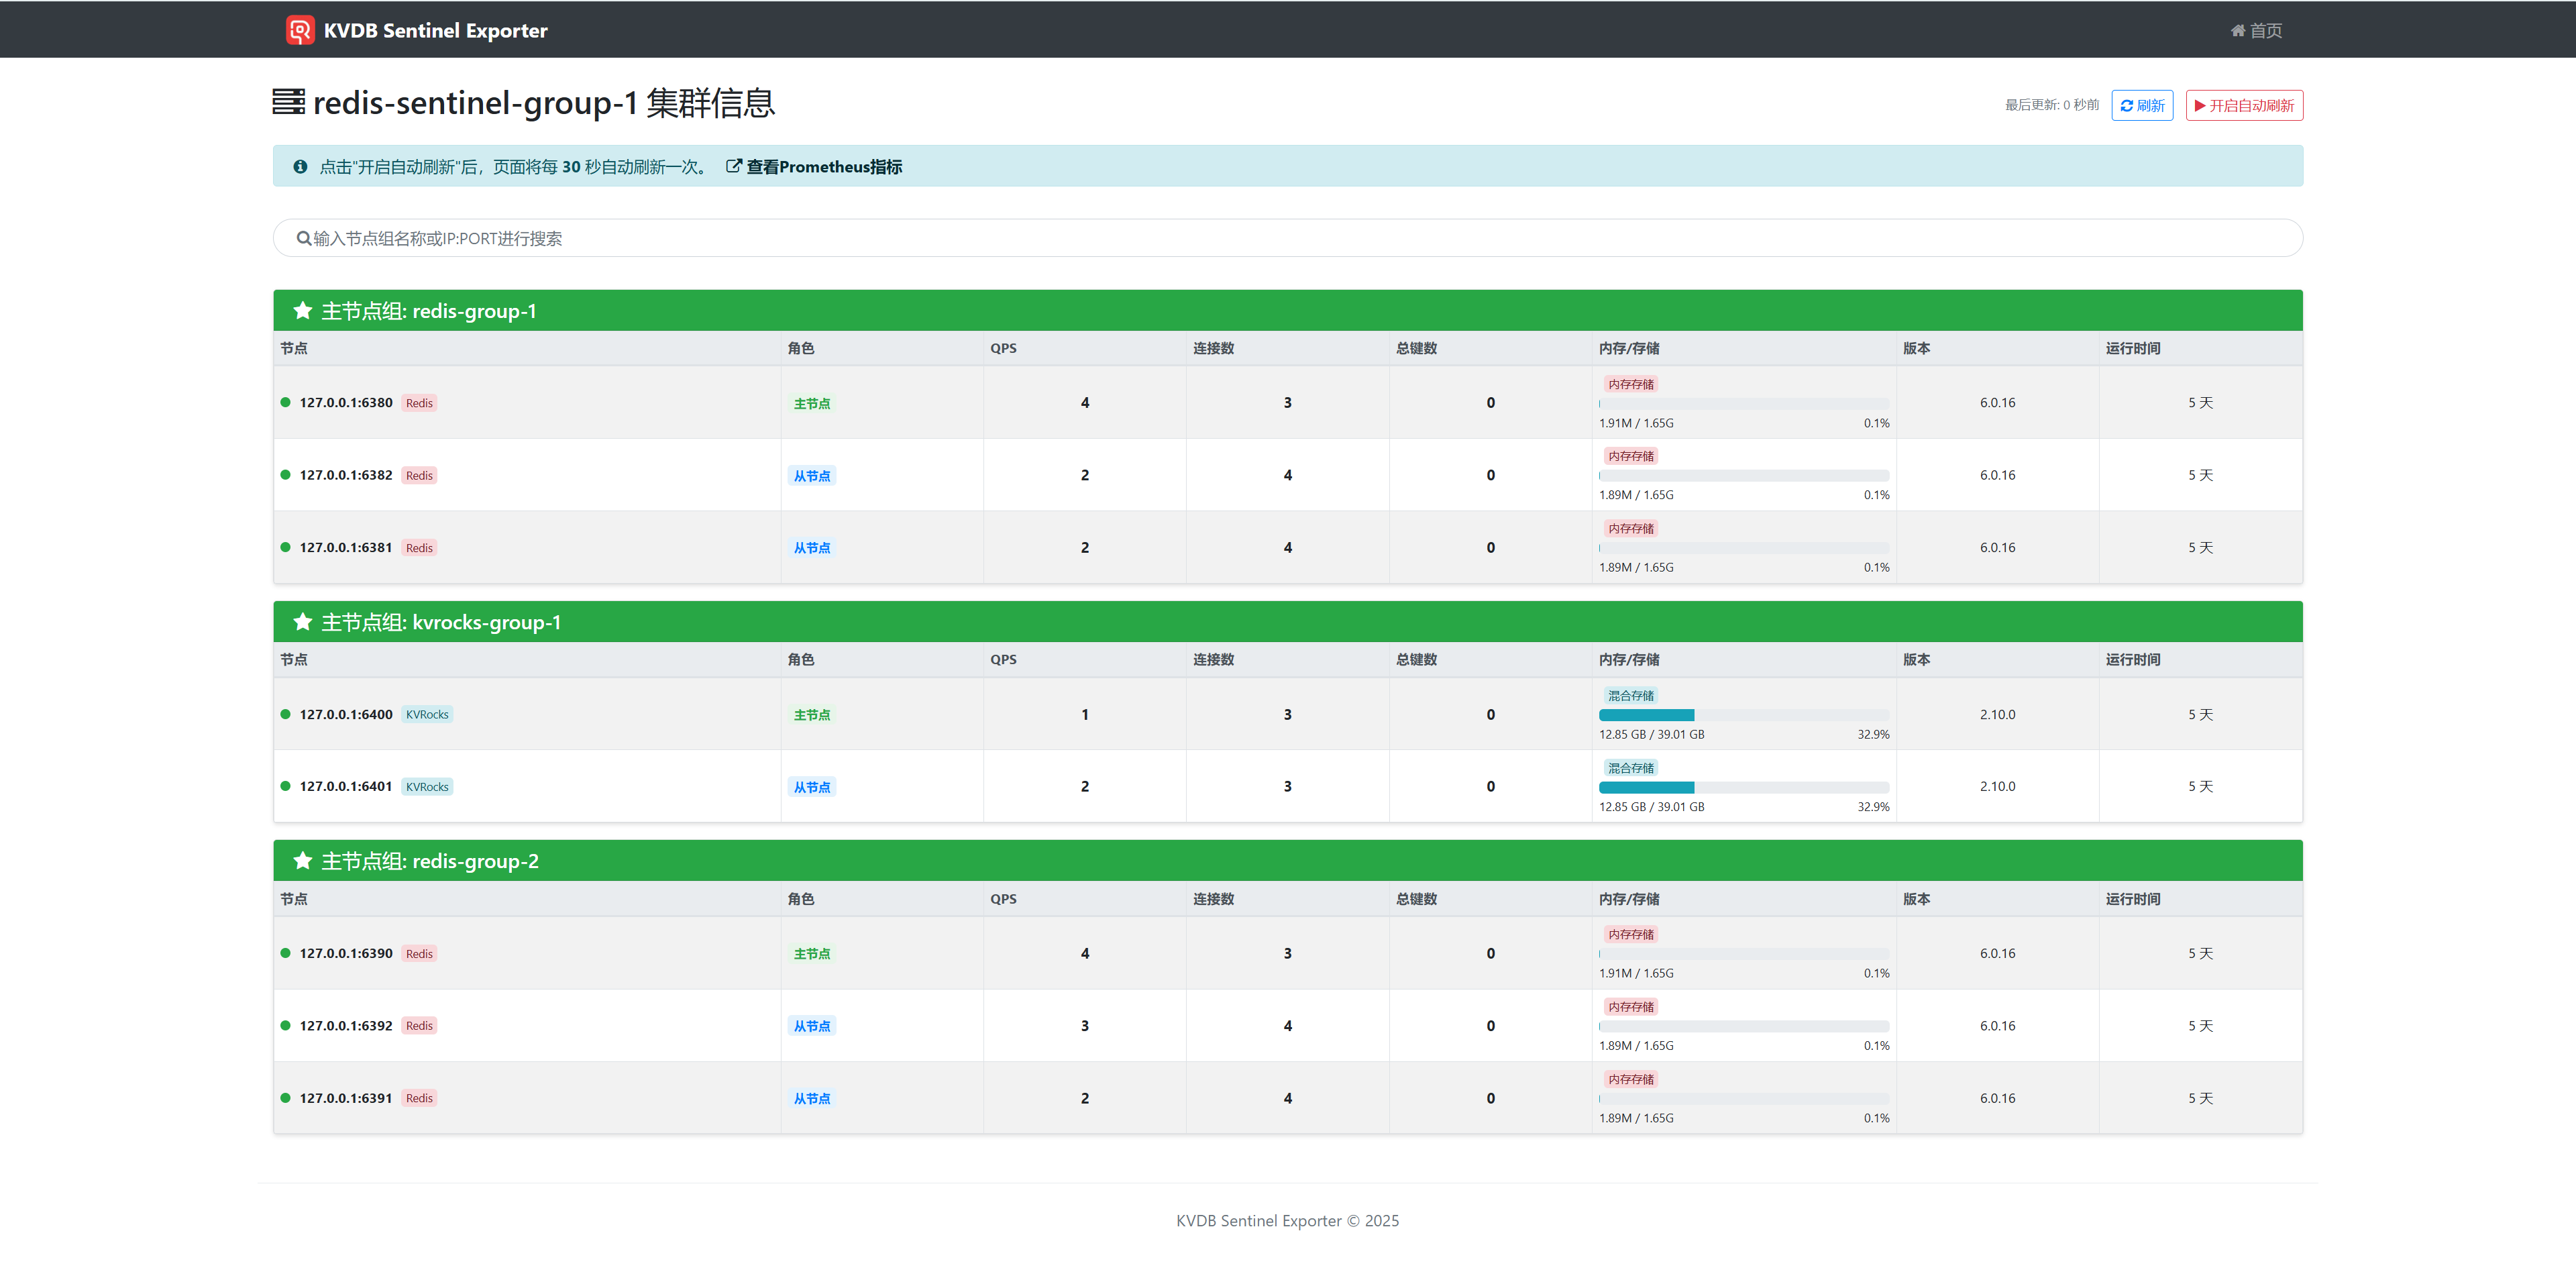Click the 从节点 role badge of 127.0.0.1:6382
Viewport: 2576px width, 1280px height.
click(811, 476)
